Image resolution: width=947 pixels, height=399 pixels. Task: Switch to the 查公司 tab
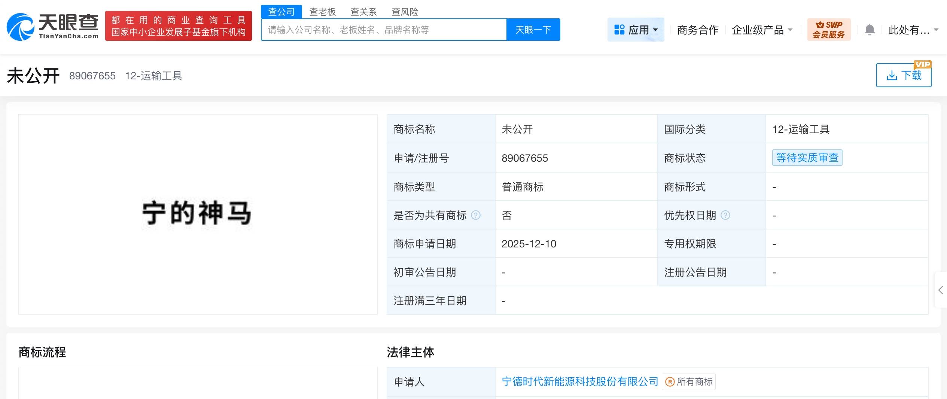tap(281, 12)
